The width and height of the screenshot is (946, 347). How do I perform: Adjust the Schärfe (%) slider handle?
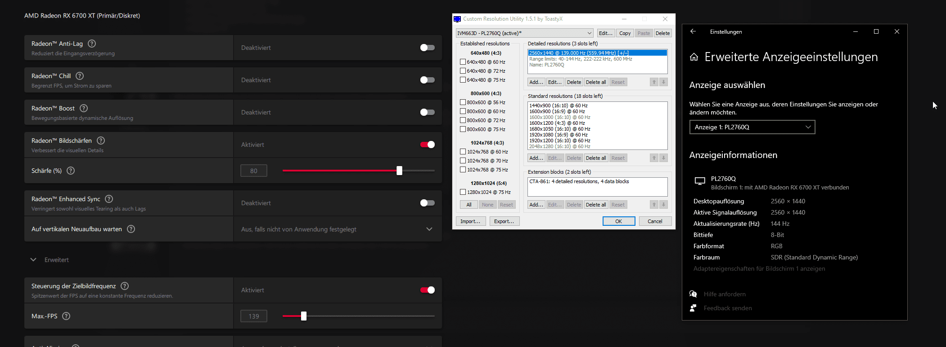[399, 171]
